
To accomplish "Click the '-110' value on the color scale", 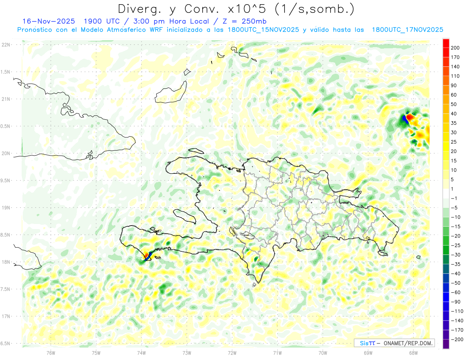I will [457, 311].
